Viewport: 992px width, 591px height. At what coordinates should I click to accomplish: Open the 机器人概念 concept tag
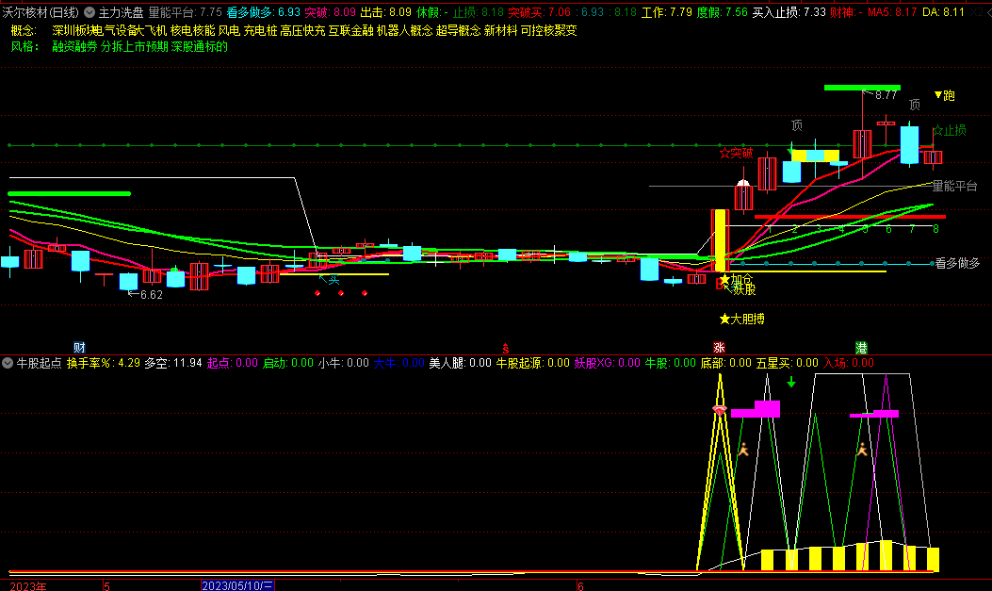[x=405, y=30]
